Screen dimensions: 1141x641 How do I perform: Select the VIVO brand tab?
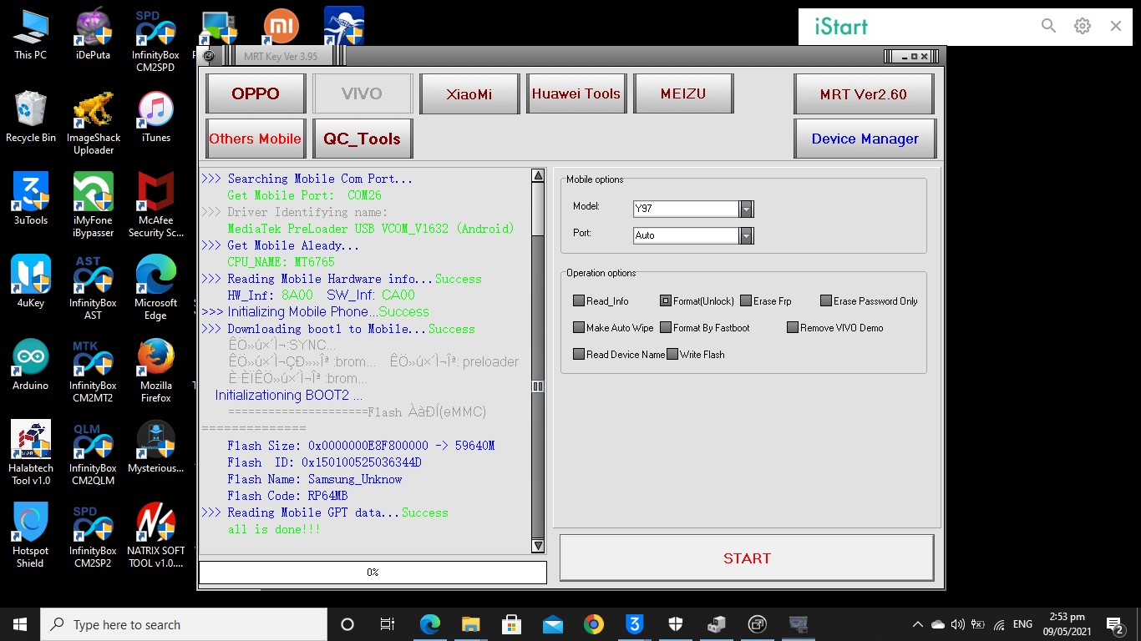(363, 93)
